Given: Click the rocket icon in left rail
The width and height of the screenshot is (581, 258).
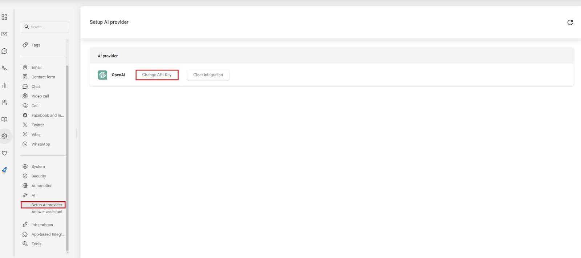Looking at the screenshot, I should pos(4,170).
